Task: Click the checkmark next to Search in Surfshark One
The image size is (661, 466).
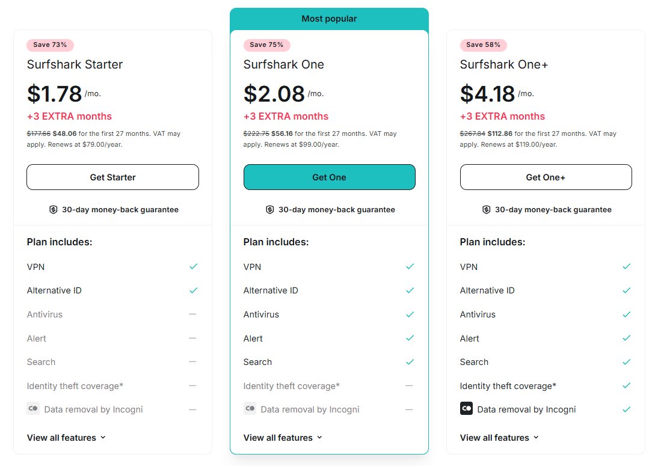Action: point(410,362)
